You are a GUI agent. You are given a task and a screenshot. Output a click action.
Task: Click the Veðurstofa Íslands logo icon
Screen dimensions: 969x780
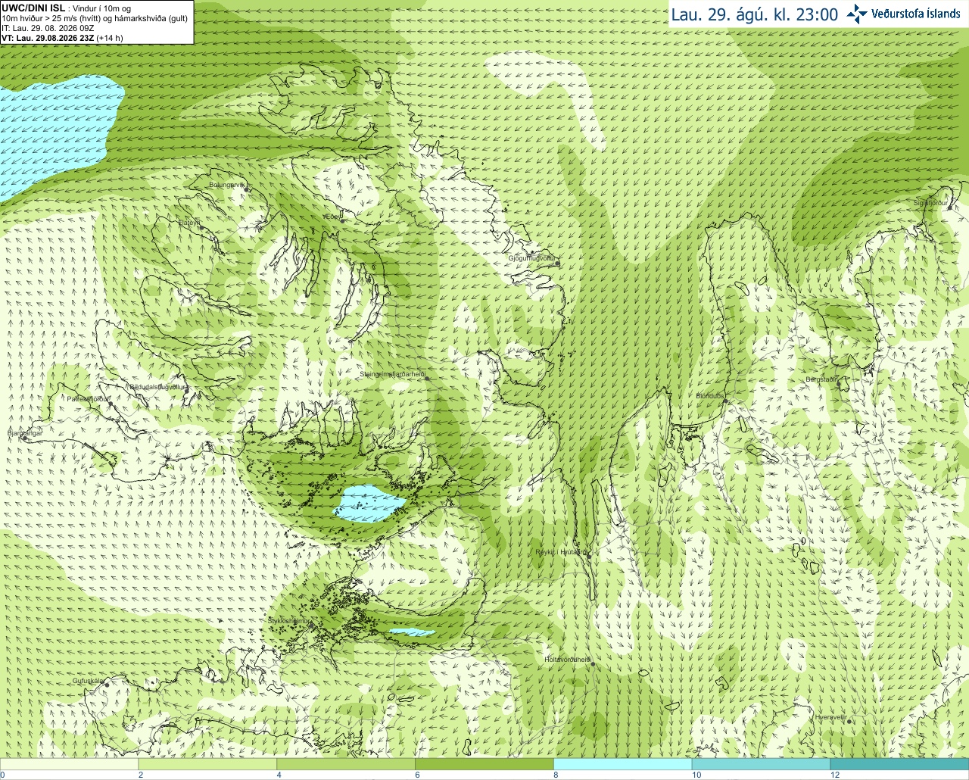[857, 14]
